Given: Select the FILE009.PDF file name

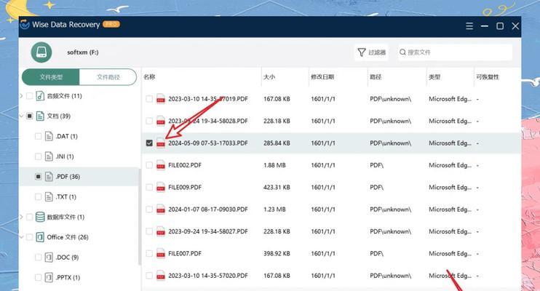Looking at the screenshot, I should pyautogui.click(x=185, y=188).
